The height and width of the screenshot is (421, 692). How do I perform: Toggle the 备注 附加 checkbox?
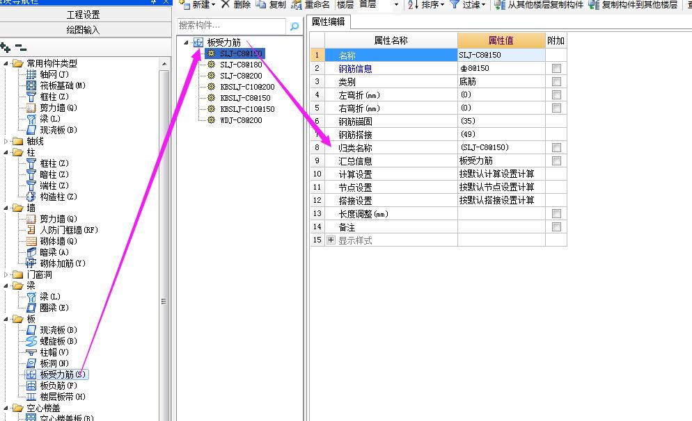556,226
